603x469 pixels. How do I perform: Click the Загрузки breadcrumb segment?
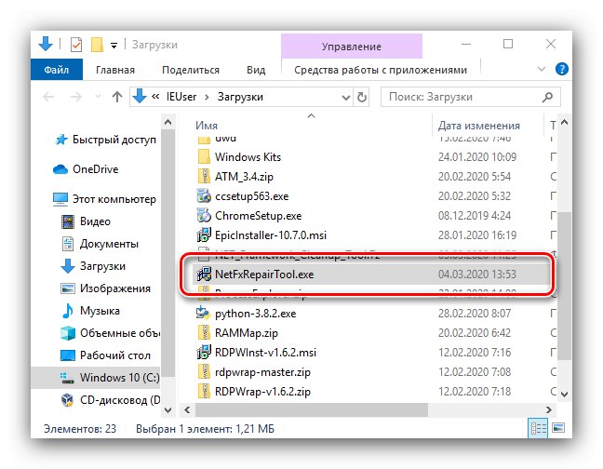point(240,97)
